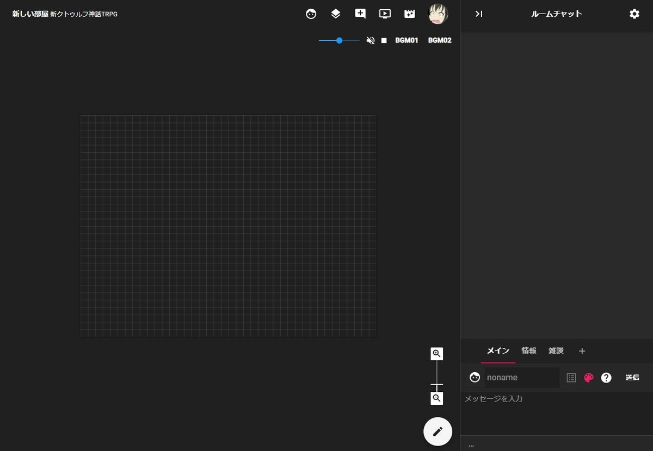Focus the メッセージを入力 message box

click(x=556, y=413)
